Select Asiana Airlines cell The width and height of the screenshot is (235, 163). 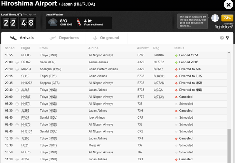[98, 62]
